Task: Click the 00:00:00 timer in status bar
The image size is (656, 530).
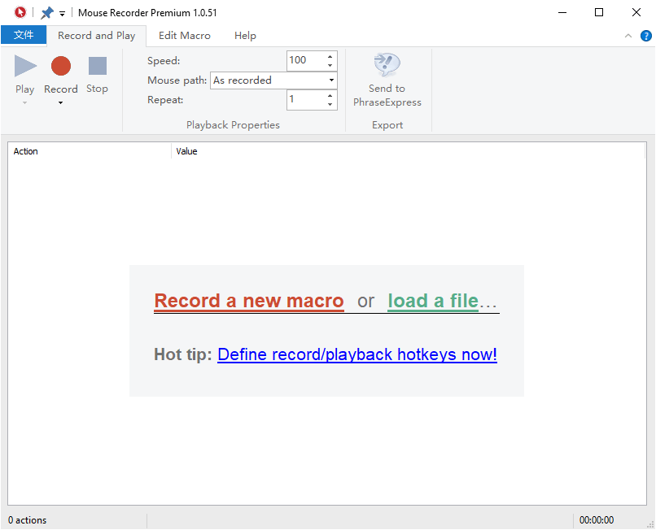Action: pos(596,520)
